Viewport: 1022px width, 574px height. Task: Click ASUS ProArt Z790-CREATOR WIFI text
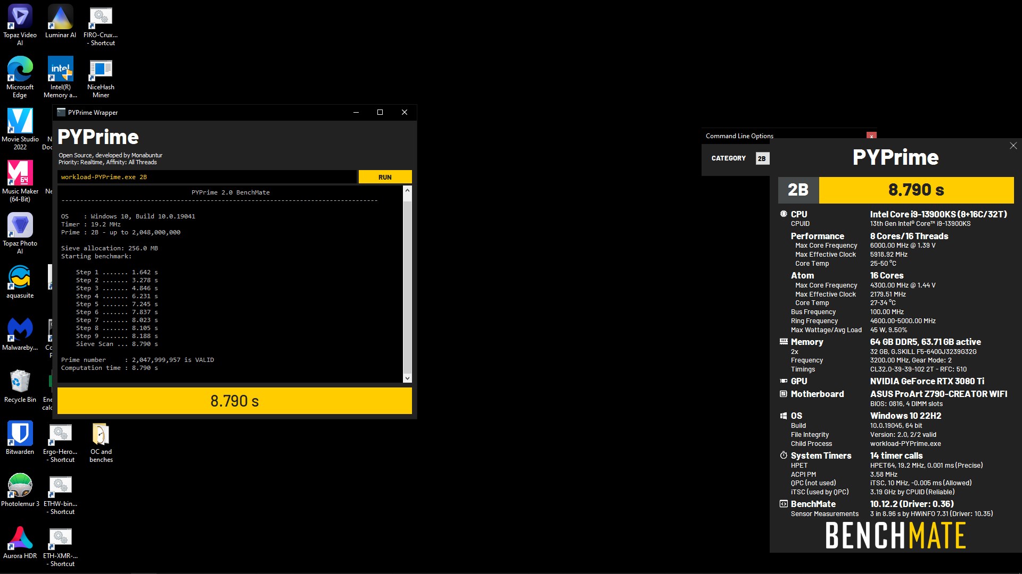pos(938,394)
